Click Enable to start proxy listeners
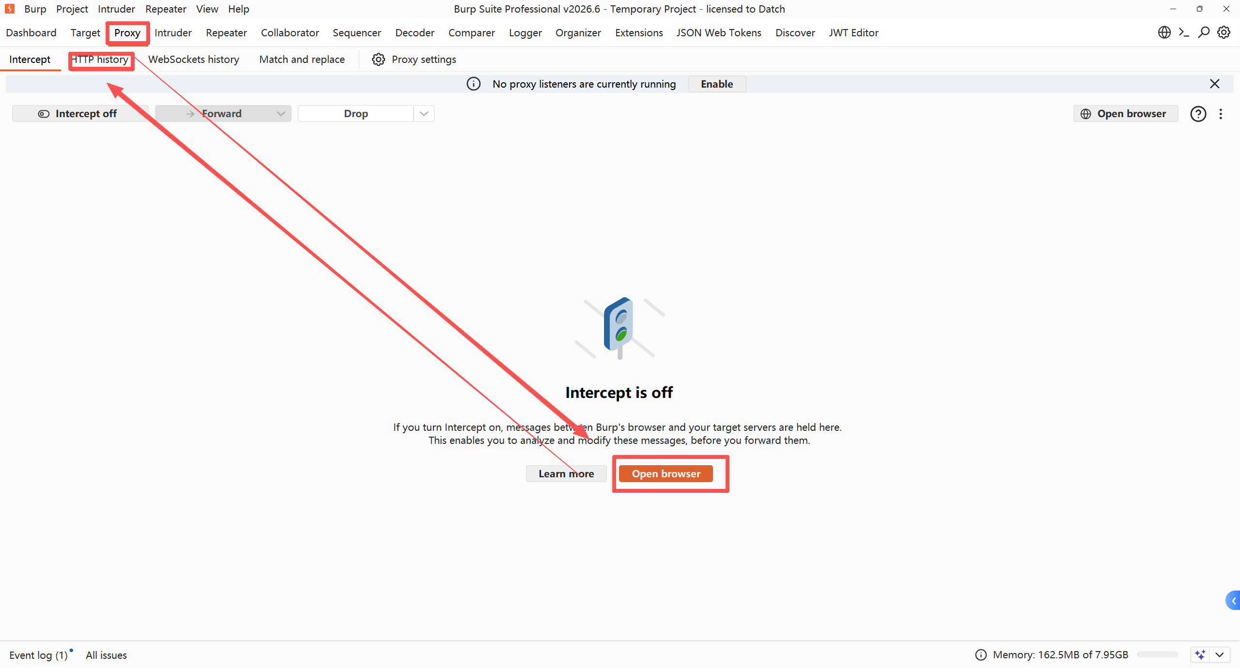This screenshot has width=1240, height=668. 717,84
